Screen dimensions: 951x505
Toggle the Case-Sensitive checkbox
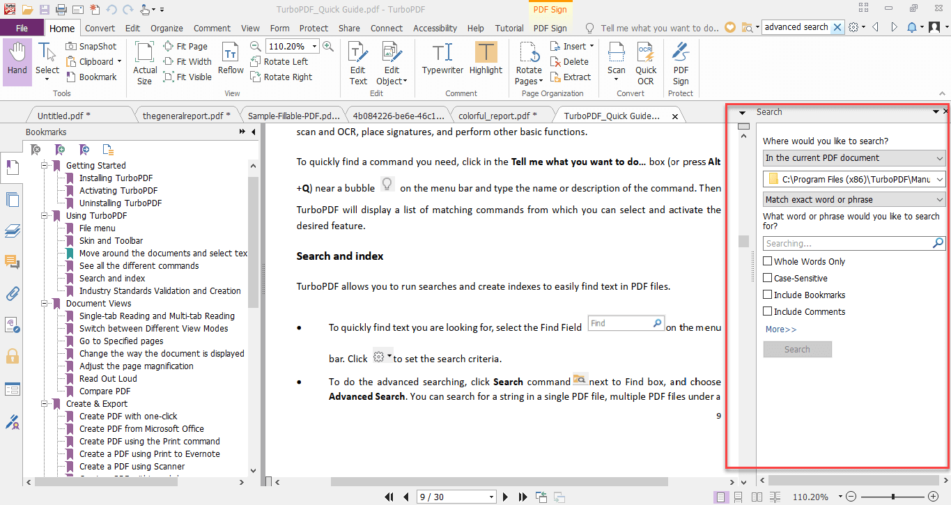pyautogui.click(x=768, y=278)
